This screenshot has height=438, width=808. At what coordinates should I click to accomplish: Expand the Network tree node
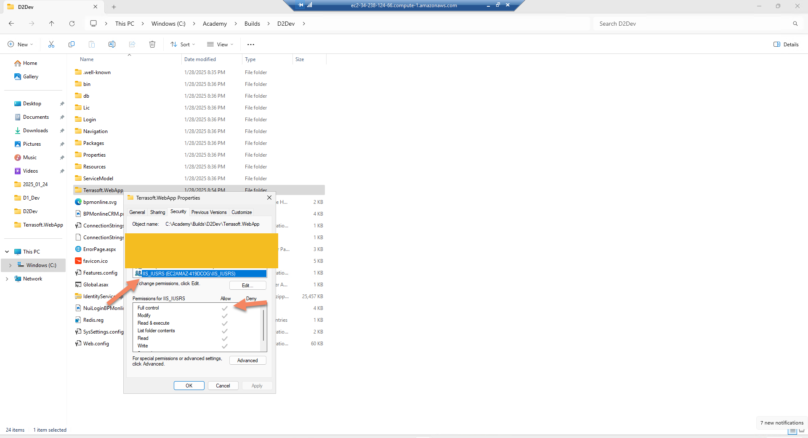click(x=7, y=279)
